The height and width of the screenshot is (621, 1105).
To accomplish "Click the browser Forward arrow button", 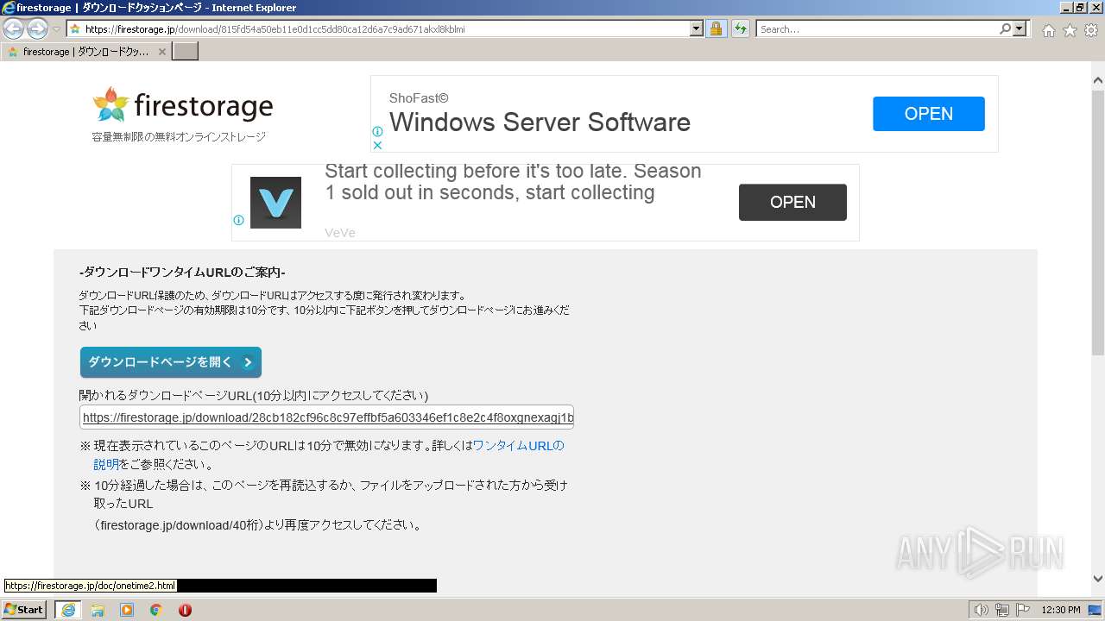I will [37, 28].
